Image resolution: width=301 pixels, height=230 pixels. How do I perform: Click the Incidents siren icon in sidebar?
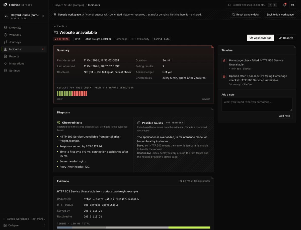click(x=6, y=49)
